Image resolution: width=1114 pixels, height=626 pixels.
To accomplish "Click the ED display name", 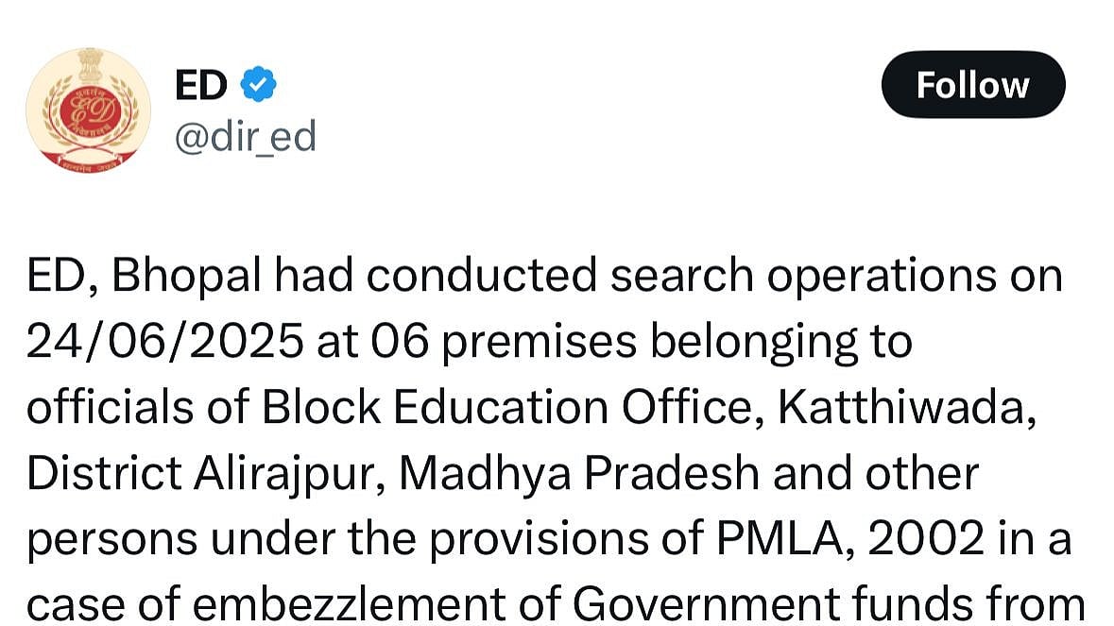I will 201,85.
